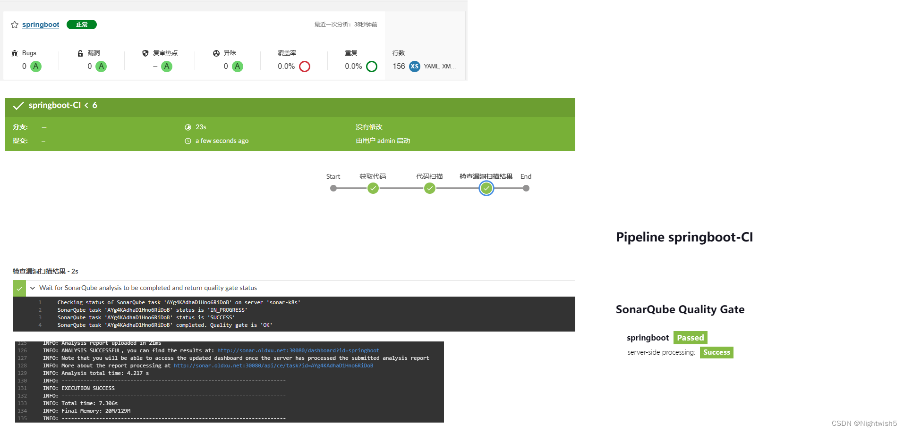Screen dimensions: 904x432
Task: Select the Start node in pipeline graph
Action: click(x=333, y=188)
